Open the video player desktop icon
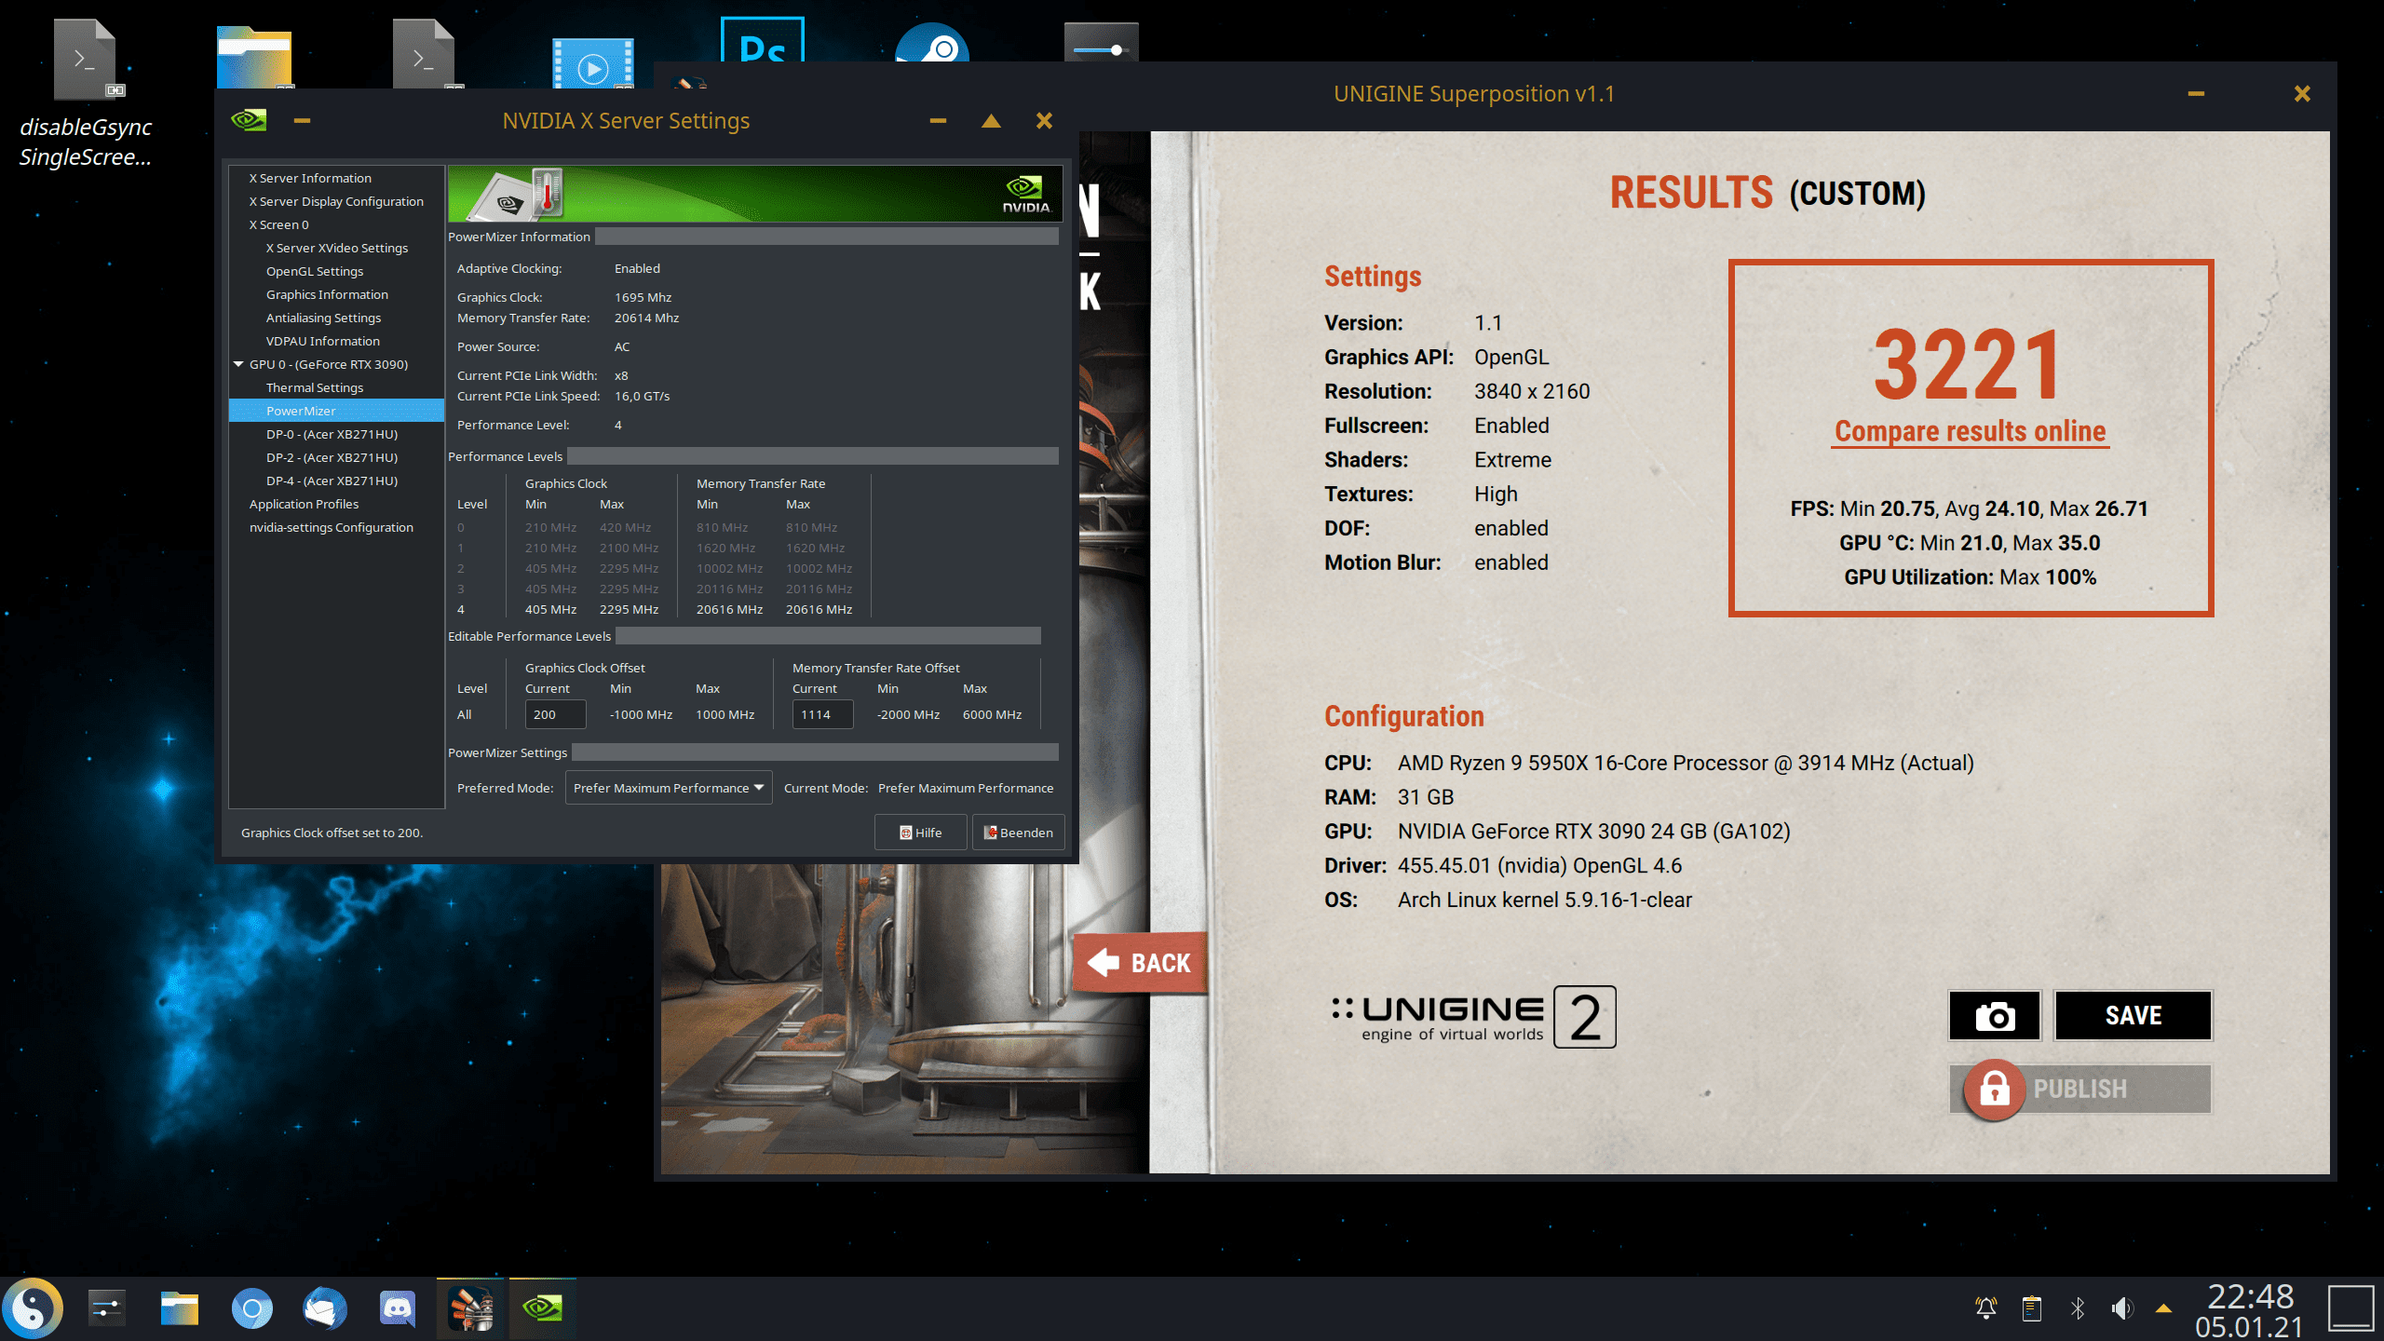2384x1341 pixels. tap(592, 63)
